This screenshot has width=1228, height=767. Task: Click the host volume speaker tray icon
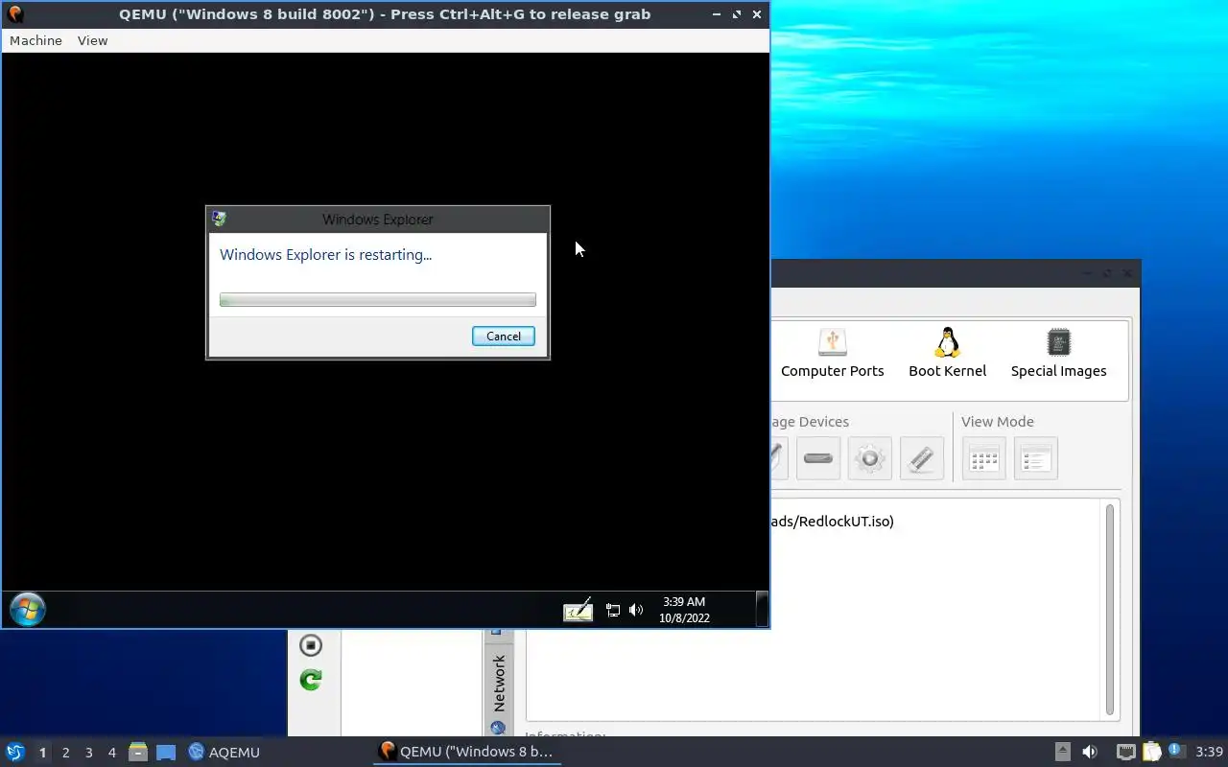[x=1089, y=752]
